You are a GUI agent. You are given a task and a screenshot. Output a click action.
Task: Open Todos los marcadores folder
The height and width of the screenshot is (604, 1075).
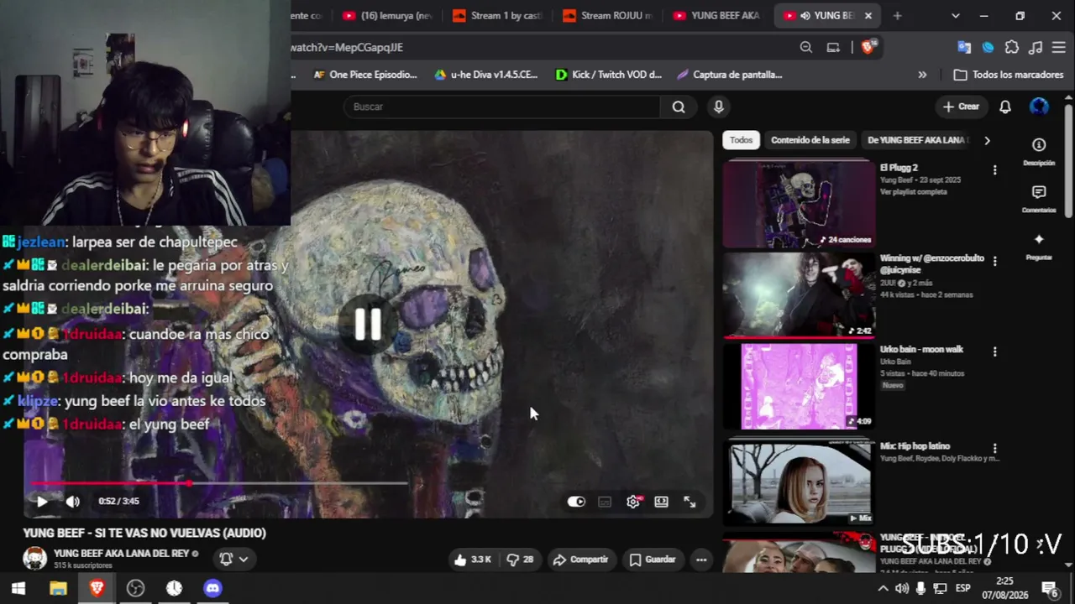[x=1009, y=75]
